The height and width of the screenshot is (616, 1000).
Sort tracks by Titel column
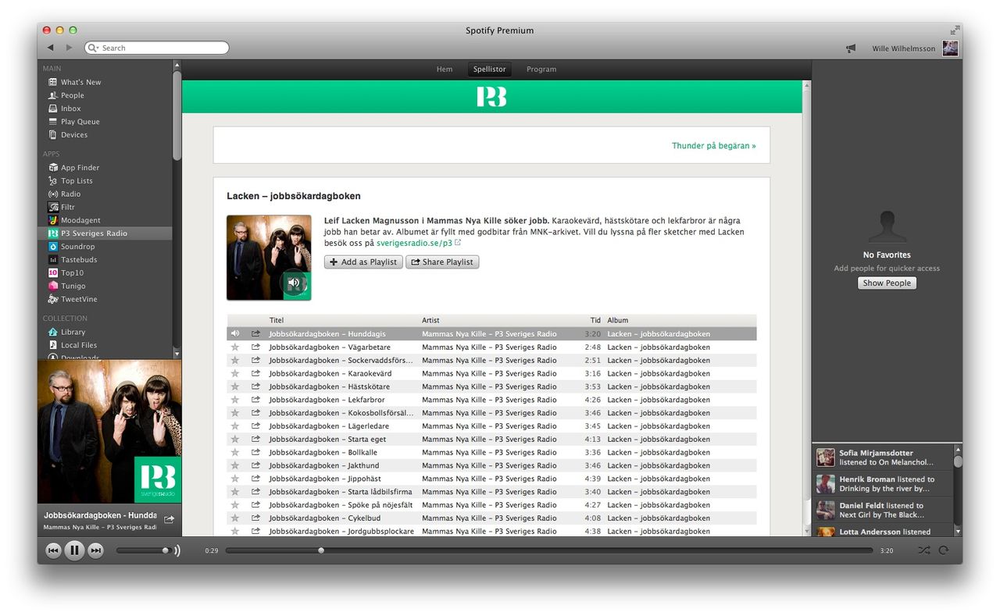tap(343, 320)
